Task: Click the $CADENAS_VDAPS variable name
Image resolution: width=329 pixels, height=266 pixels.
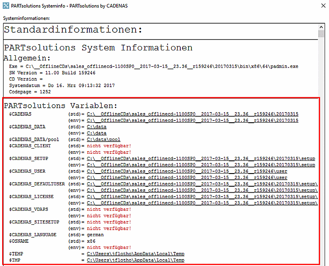Action: [x=29, y=209]
